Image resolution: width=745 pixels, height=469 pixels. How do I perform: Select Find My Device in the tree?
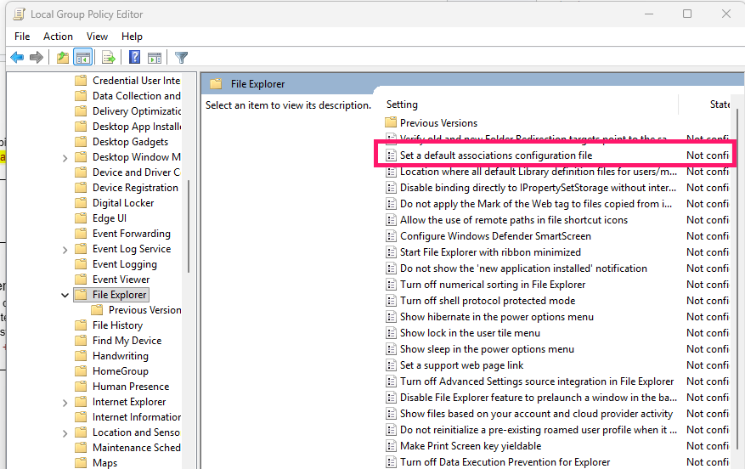coord(127,341)
